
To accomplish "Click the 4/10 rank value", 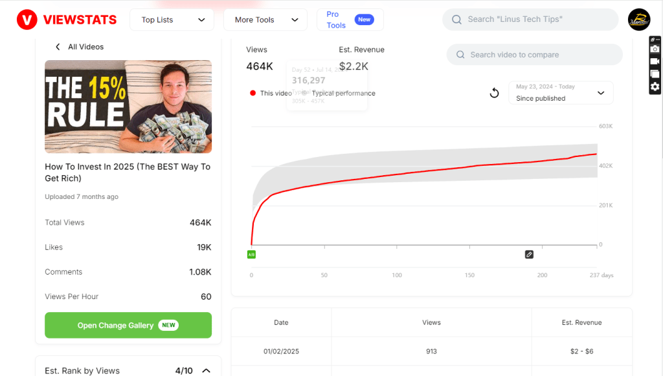I will (x=184, y=371).
